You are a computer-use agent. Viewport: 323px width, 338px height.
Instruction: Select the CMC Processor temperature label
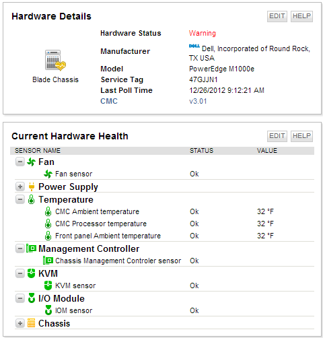pyautogui.click(x=101, y=224)
